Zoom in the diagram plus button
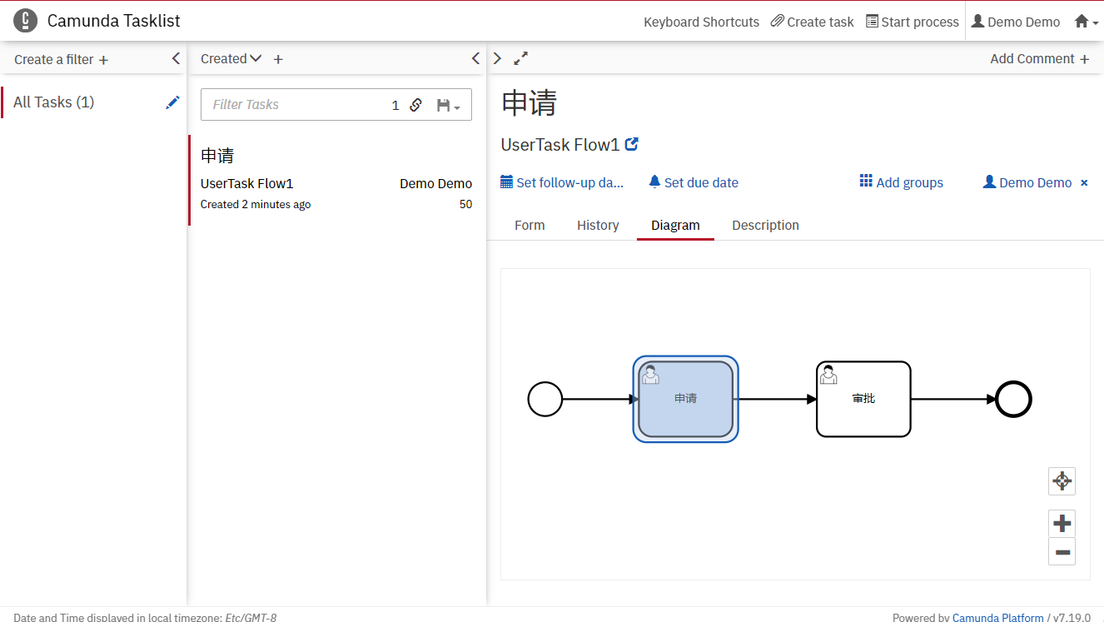 (x=1062, y=524)
